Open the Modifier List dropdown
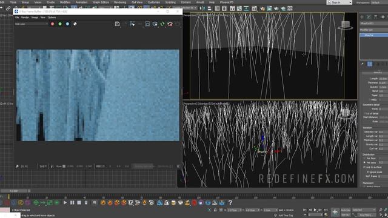This screenshot has width=388, height=218. (x=374, y=30)
